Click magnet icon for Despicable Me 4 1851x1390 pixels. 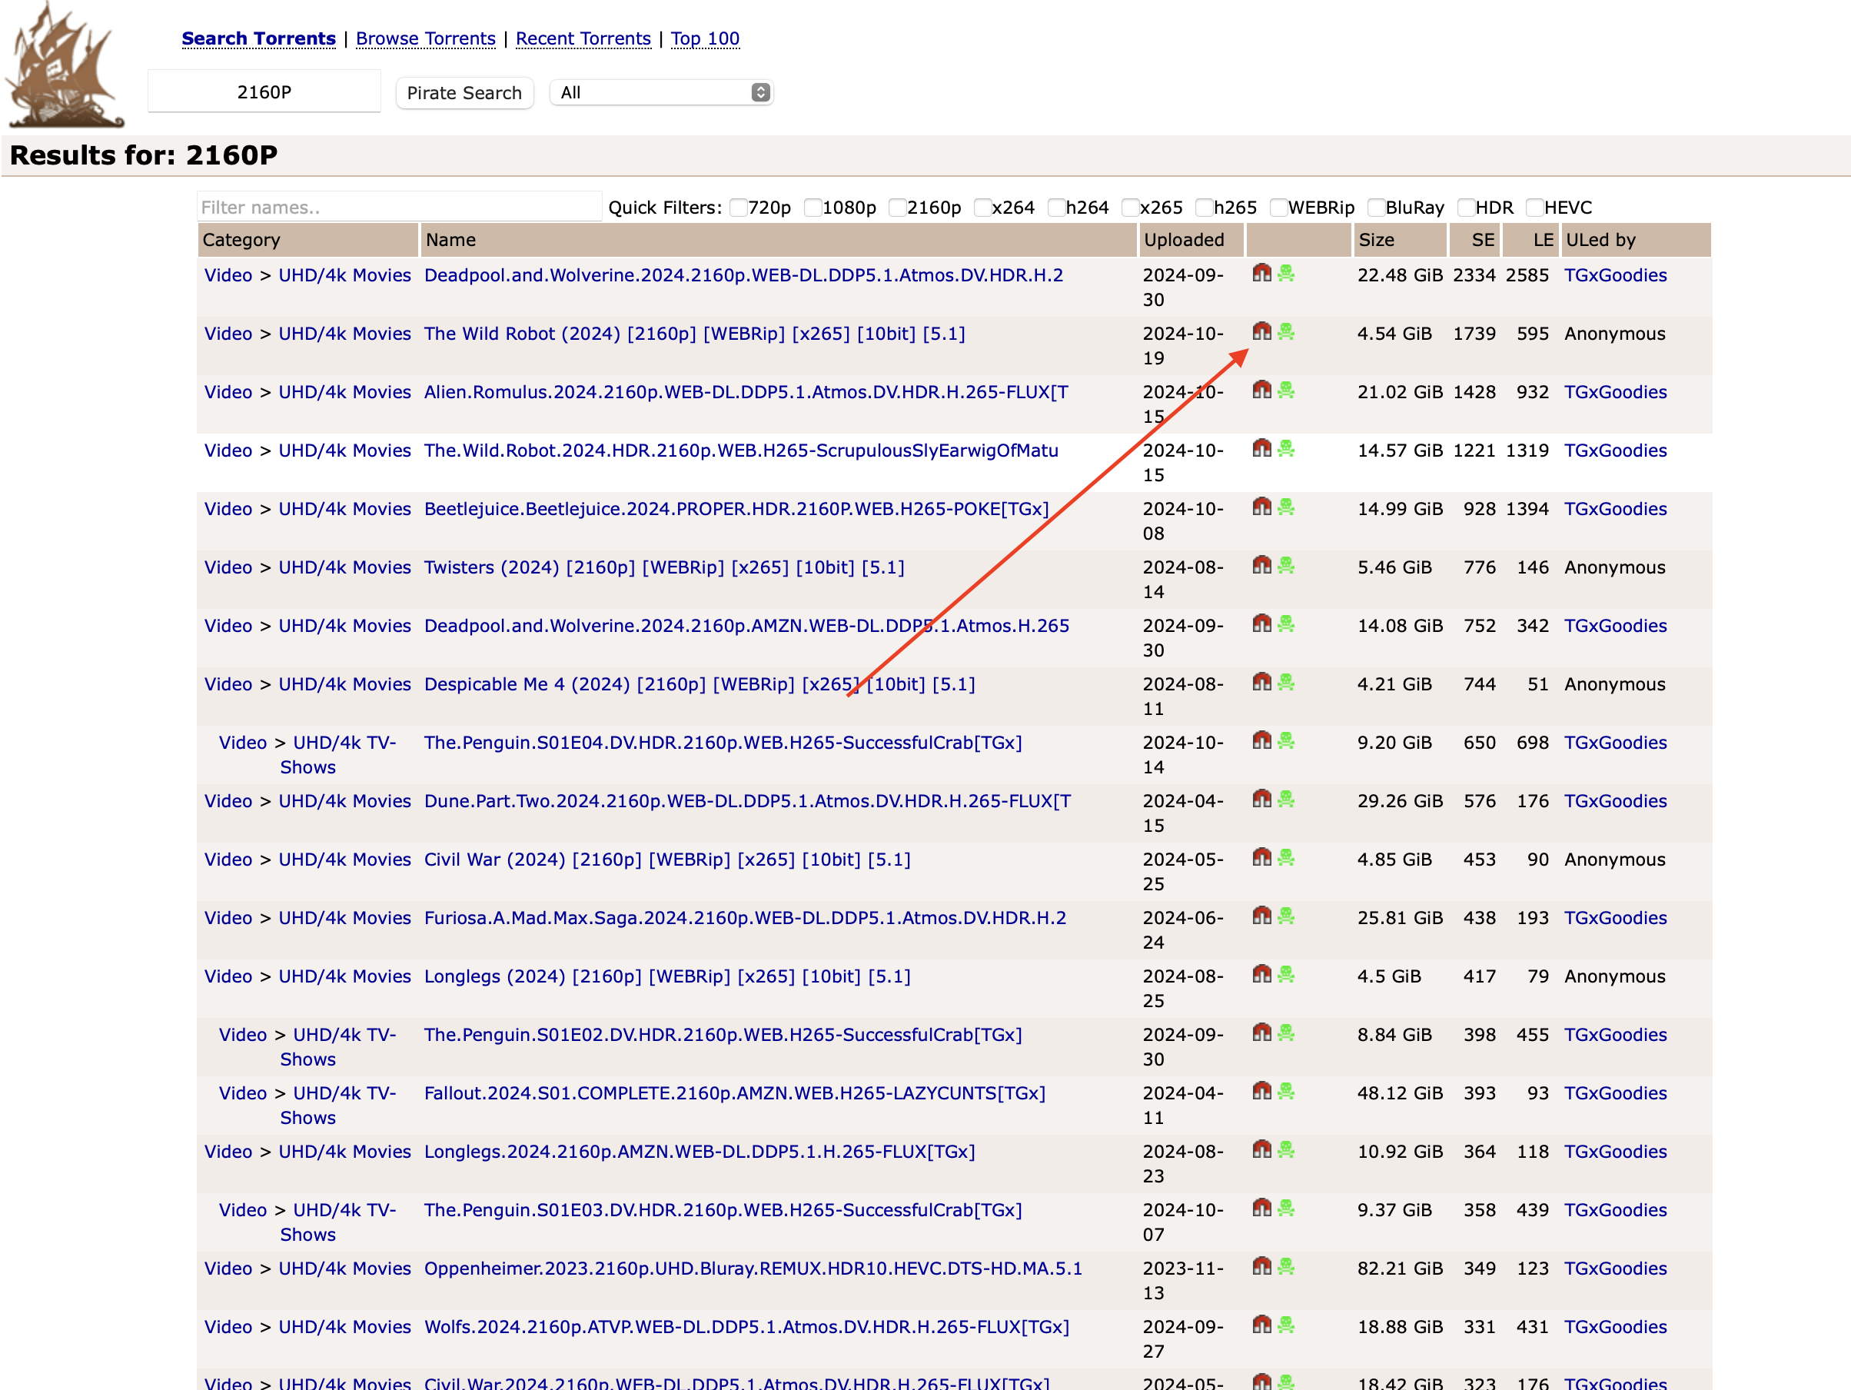tap(1262, 683)
